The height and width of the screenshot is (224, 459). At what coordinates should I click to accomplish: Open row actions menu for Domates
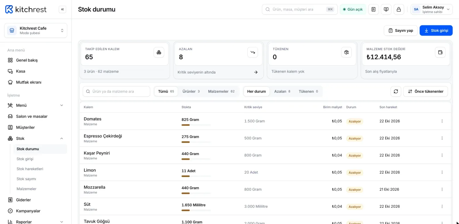(442, 121)
